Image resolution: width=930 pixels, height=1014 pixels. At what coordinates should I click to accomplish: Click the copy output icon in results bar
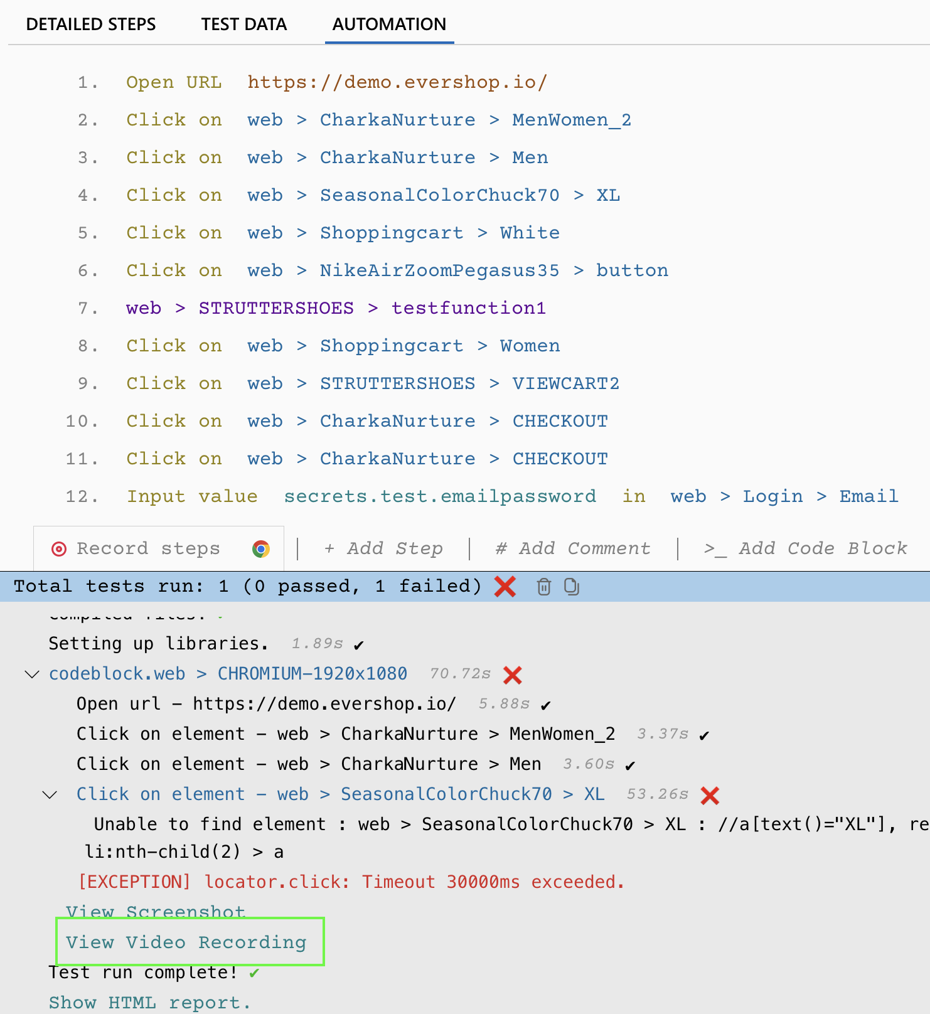[x=571, y=587]
